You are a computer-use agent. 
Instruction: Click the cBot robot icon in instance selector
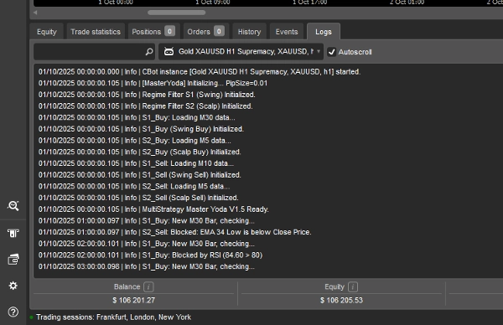tap(169, 52)
